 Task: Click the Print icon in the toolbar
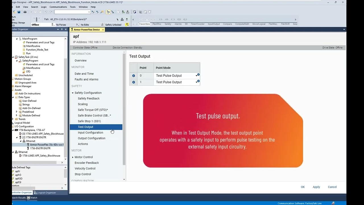click(25, 12)
